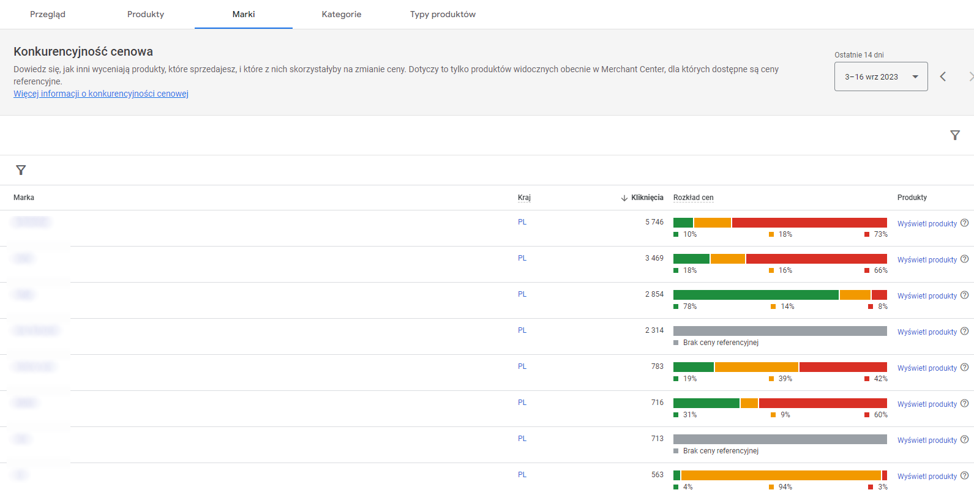Click Wyświetl produkty for 2 314 clicks row

(927, 332)
